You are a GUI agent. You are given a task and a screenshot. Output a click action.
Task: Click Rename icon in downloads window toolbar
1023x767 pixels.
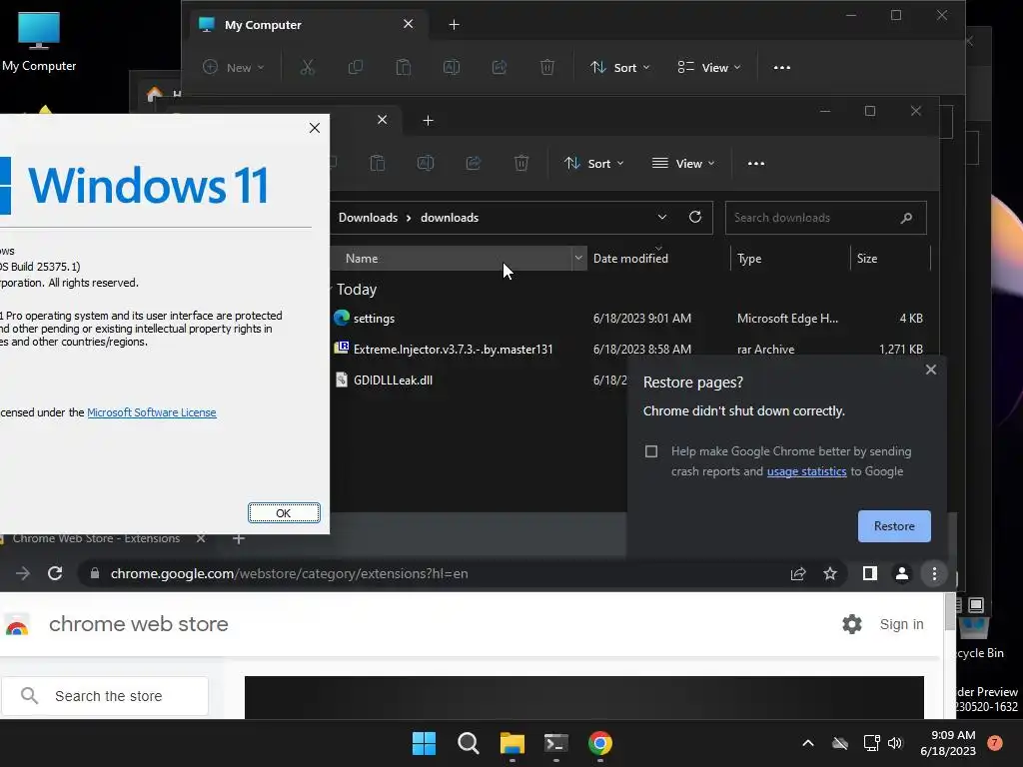426,163
